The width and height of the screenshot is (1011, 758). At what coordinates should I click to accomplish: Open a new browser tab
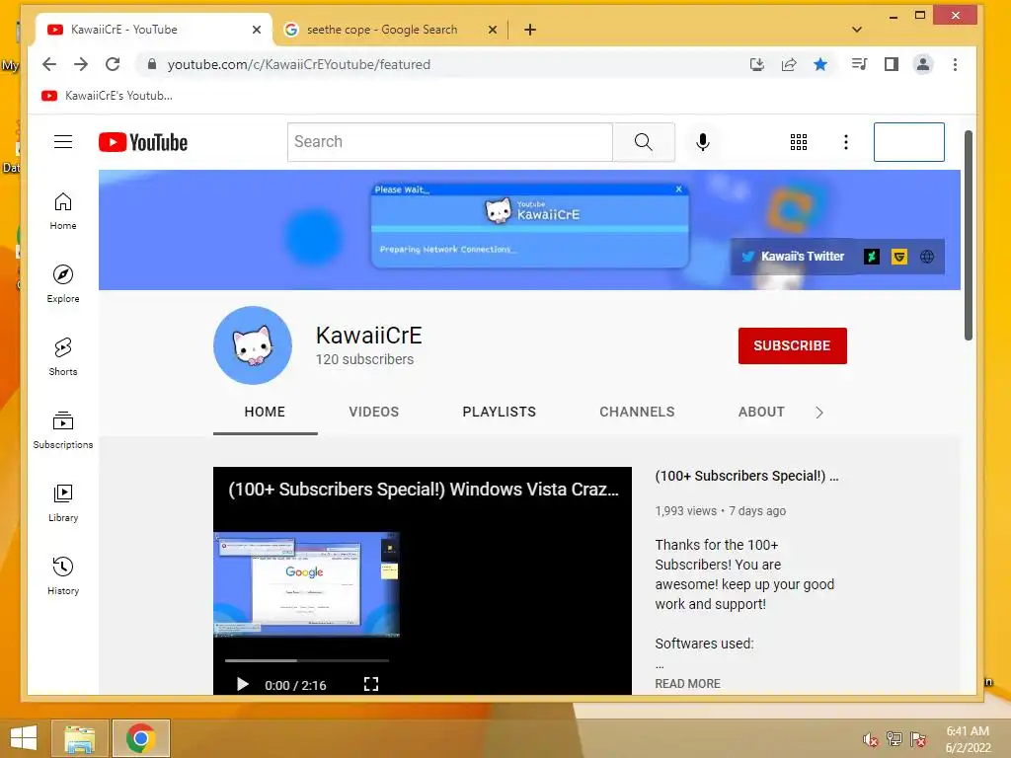click(530, 30)
